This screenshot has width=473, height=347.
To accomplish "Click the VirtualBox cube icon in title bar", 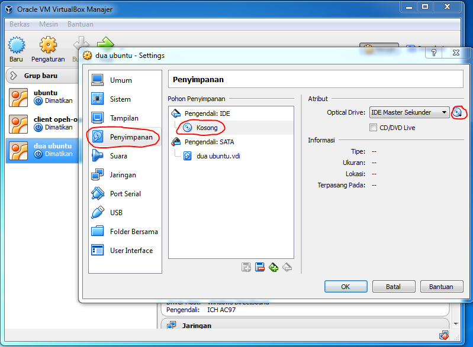I will coord(9,9).
